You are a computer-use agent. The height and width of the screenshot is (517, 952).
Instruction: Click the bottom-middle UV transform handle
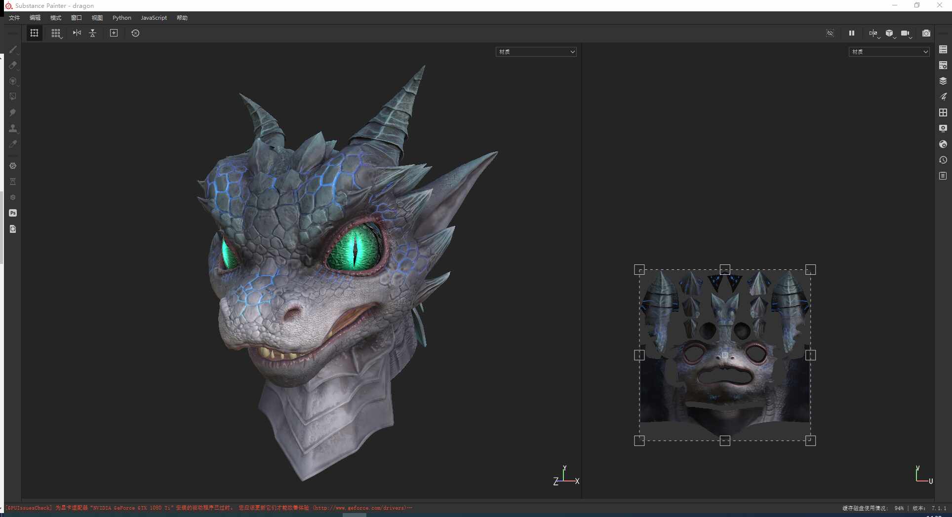pyautogui.click(x=725, y=441)
